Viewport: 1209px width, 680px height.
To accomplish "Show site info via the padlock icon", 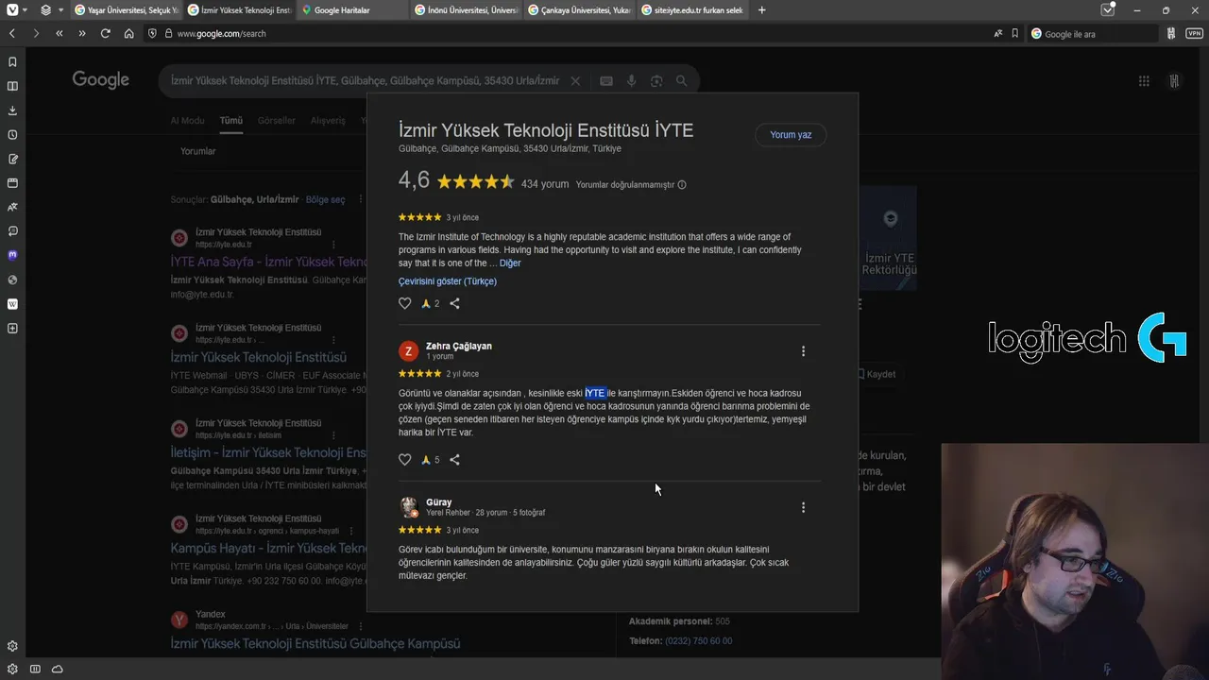I will [169, 33].
